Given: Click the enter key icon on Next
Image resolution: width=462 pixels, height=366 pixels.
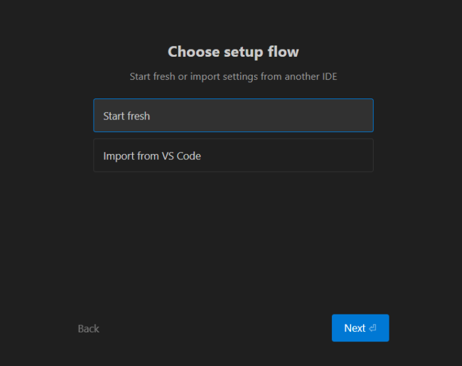Looking at the screenshot, I should (373, 328).
